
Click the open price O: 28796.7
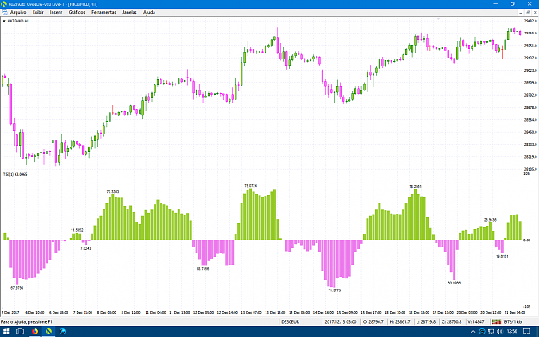point(373,321)
